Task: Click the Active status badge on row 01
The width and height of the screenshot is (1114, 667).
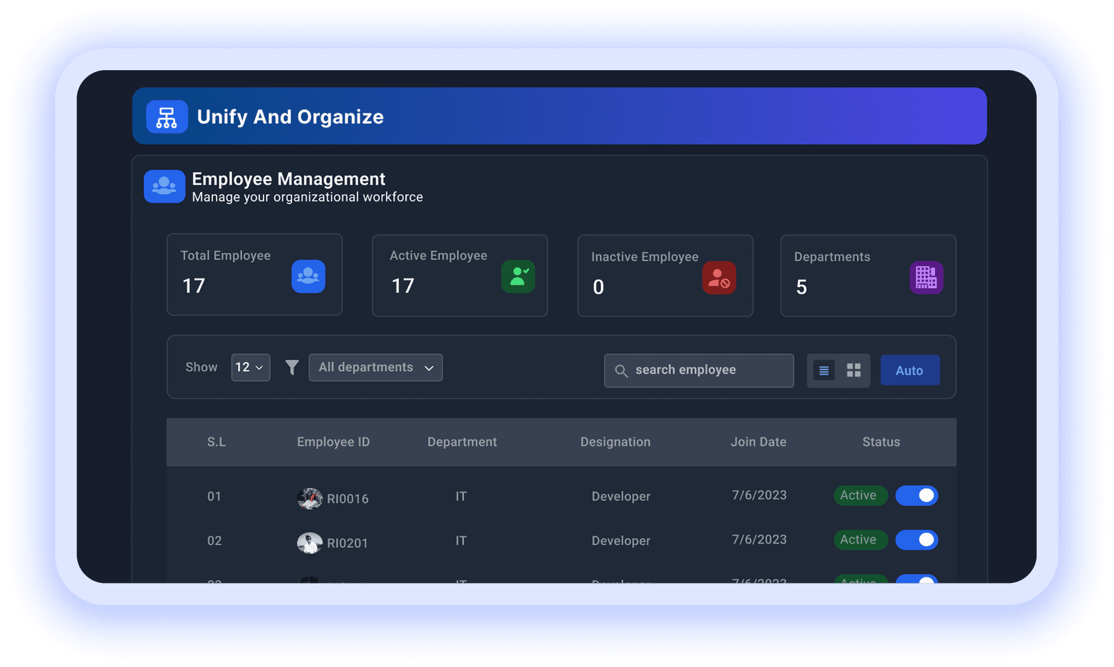Action: pos(860,495)
